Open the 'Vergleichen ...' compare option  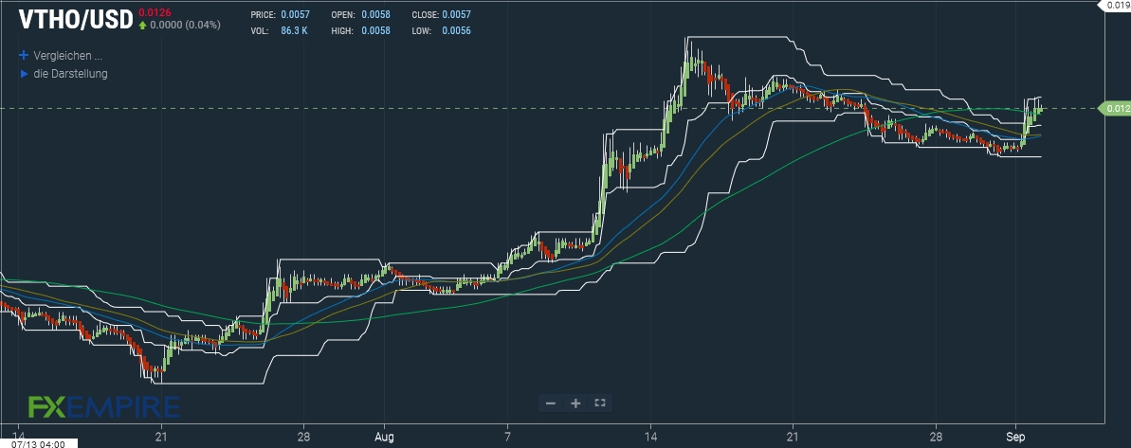(x=68, y=56)
